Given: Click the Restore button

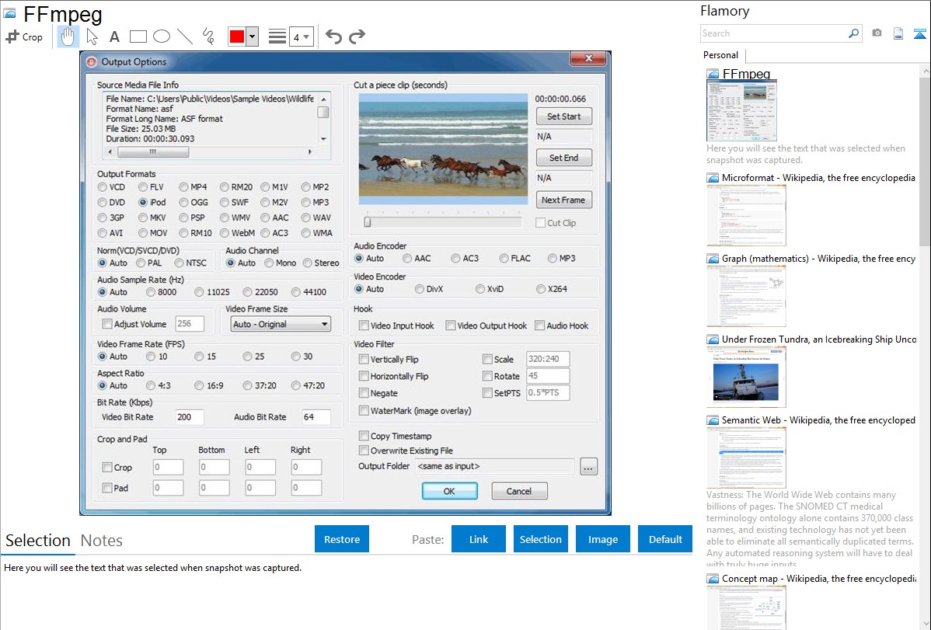Looking at the screenshot, I should click(342, 539).
